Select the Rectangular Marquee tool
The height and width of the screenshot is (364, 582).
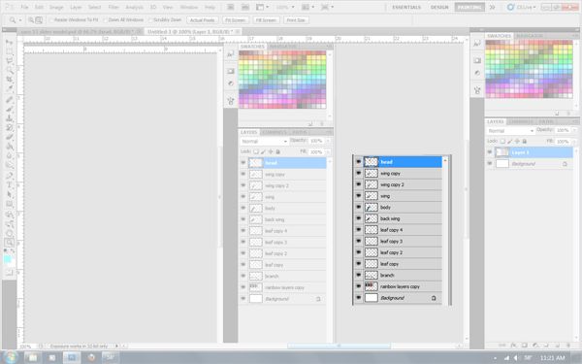pos(9,51)
